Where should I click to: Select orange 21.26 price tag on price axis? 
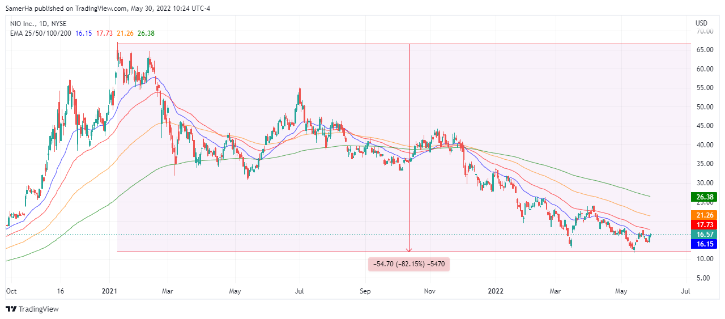[x=704, y=215]
